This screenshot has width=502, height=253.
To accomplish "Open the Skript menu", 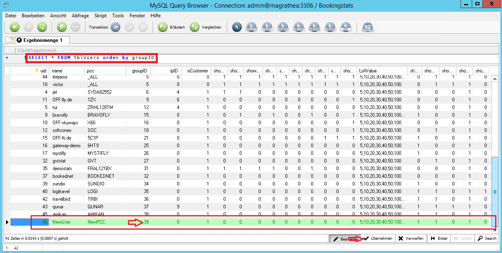I will point(100,16).
